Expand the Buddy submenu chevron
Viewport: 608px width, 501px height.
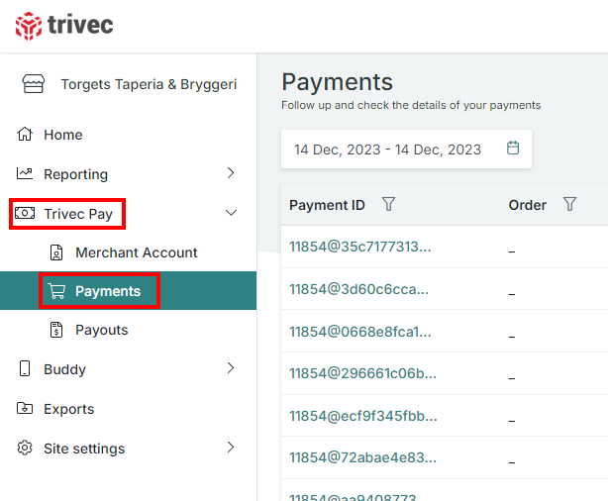pyautogui.click(x=231, y=368)
